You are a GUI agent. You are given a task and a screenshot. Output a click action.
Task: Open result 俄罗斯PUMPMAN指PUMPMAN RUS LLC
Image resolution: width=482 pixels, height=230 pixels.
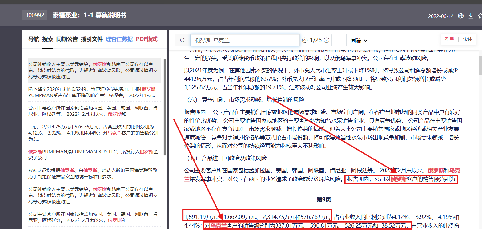pos(94,155)
